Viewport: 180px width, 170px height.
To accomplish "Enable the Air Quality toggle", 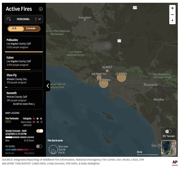I will tap(39, 146).
